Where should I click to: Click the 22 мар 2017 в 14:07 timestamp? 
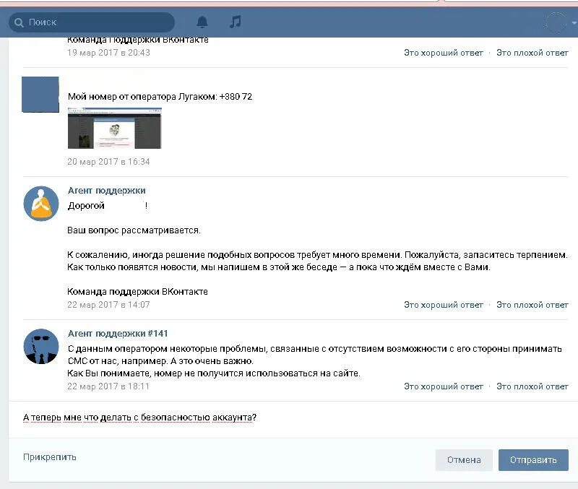[x=108, y=305]
